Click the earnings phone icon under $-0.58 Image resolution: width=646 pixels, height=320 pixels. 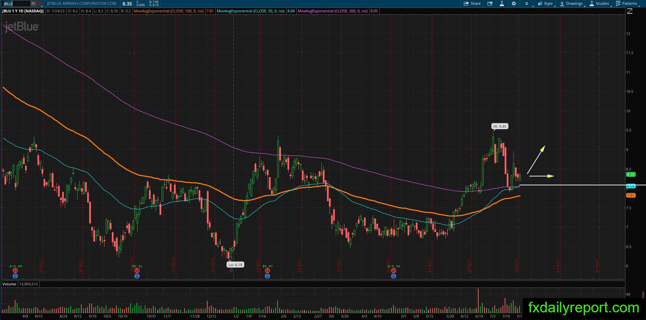point(15,271)
